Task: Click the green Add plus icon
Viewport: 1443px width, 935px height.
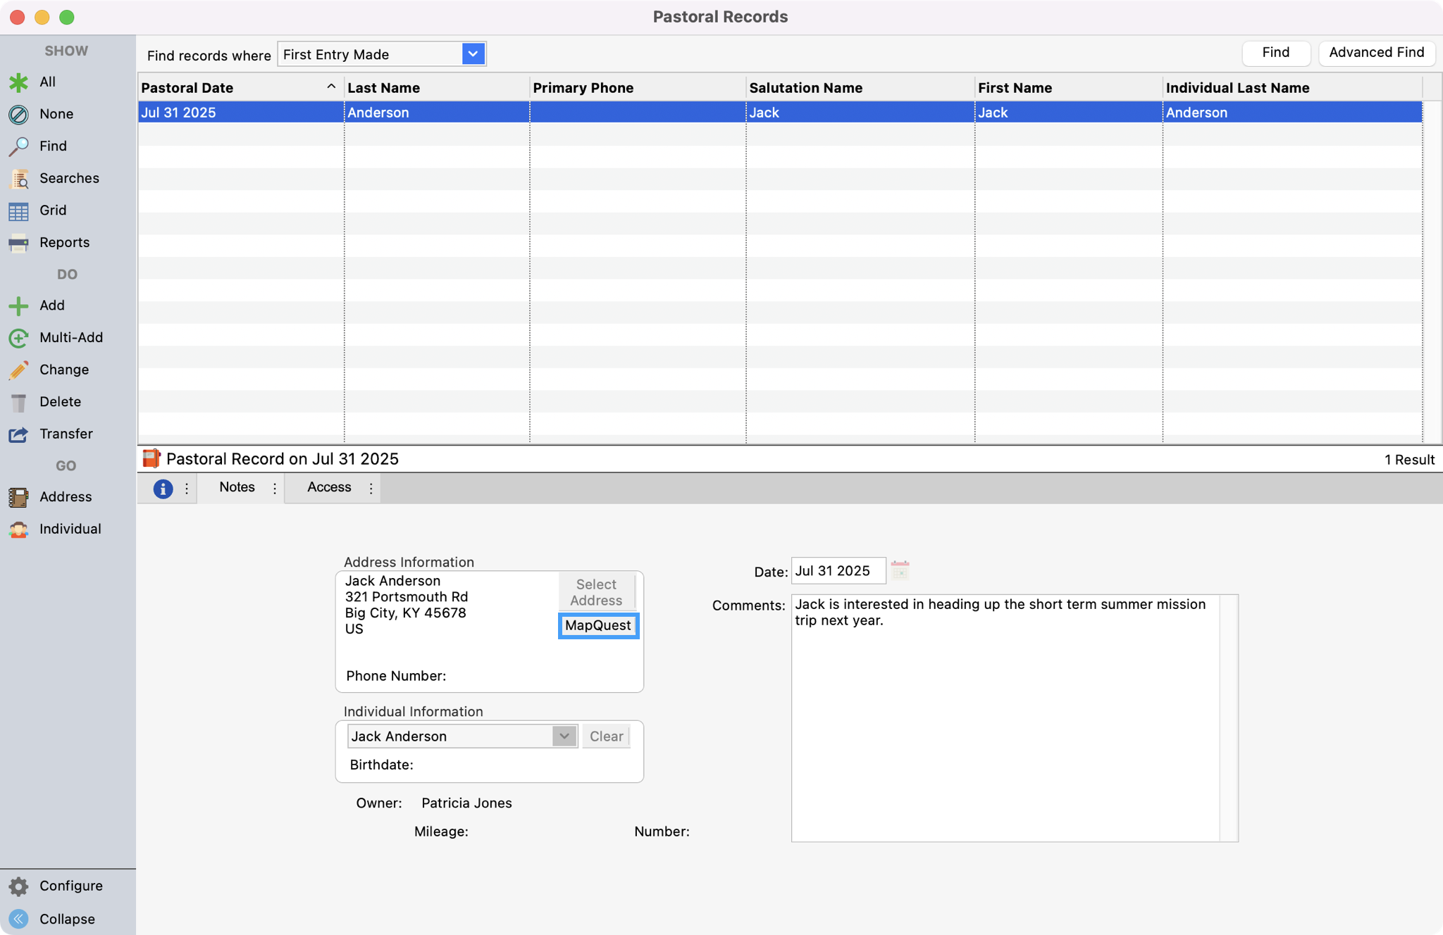Action: tap(19, 305)
